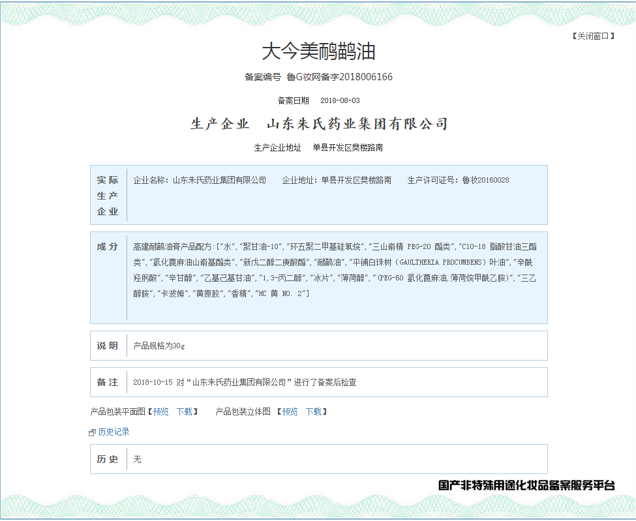
Task: Select the filing date 2018-08-03
Action: click(x=340, y=100)
